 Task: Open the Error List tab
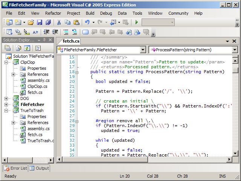(x=15, y=168)
